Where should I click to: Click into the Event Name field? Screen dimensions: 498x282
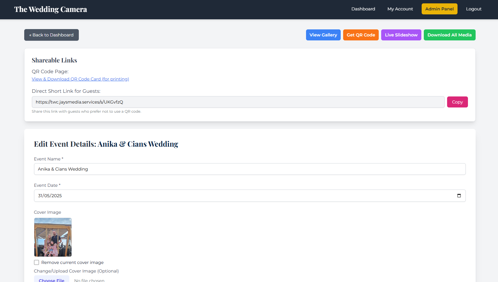point(249,169)
